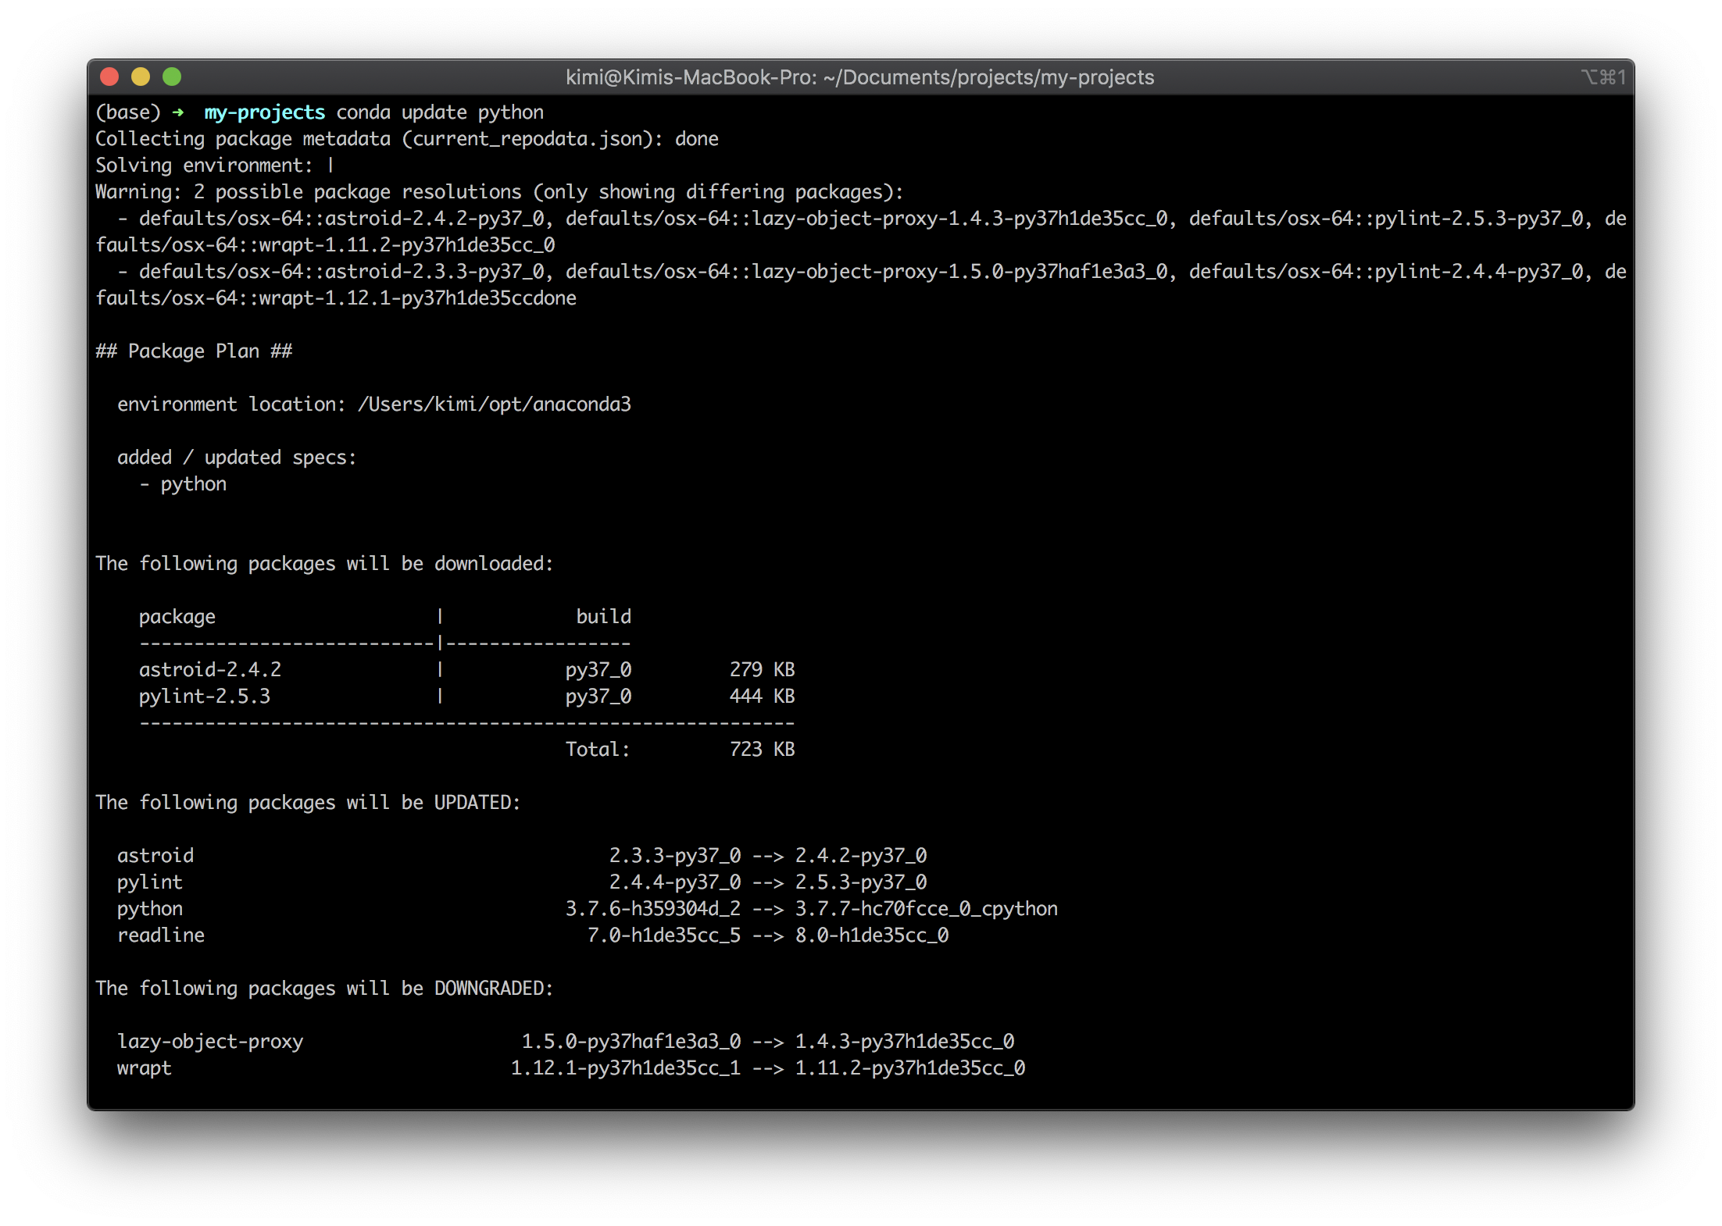
Task: Click the 'Solving environment:' line
Action: 215,166
